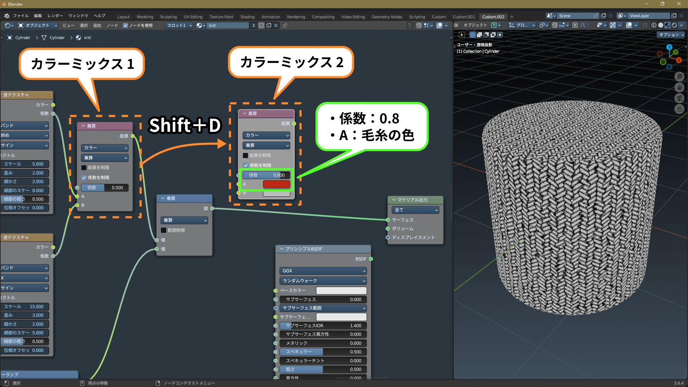Toggle snapping magnet in viewport header
The width and height of the screenshot is (688, 387).
554,25
